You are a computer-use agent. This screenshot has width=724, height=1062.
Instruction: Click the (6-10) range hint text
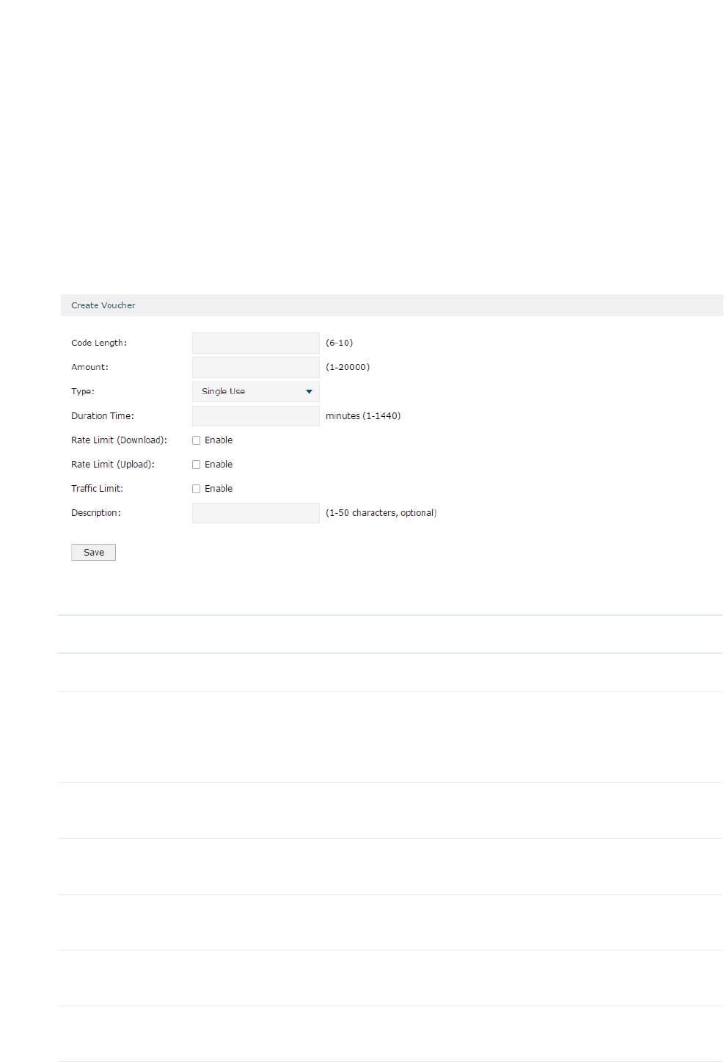(339, 343)
